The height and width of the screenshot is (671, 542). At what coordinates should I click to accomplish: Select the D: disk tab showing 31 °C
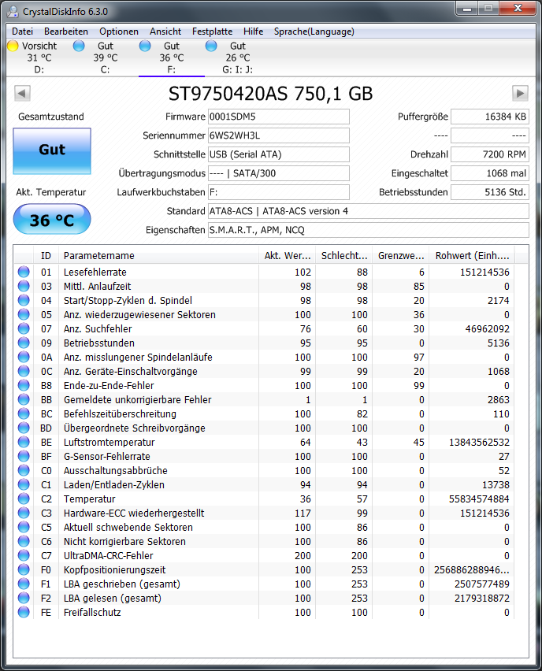(39, 57)
